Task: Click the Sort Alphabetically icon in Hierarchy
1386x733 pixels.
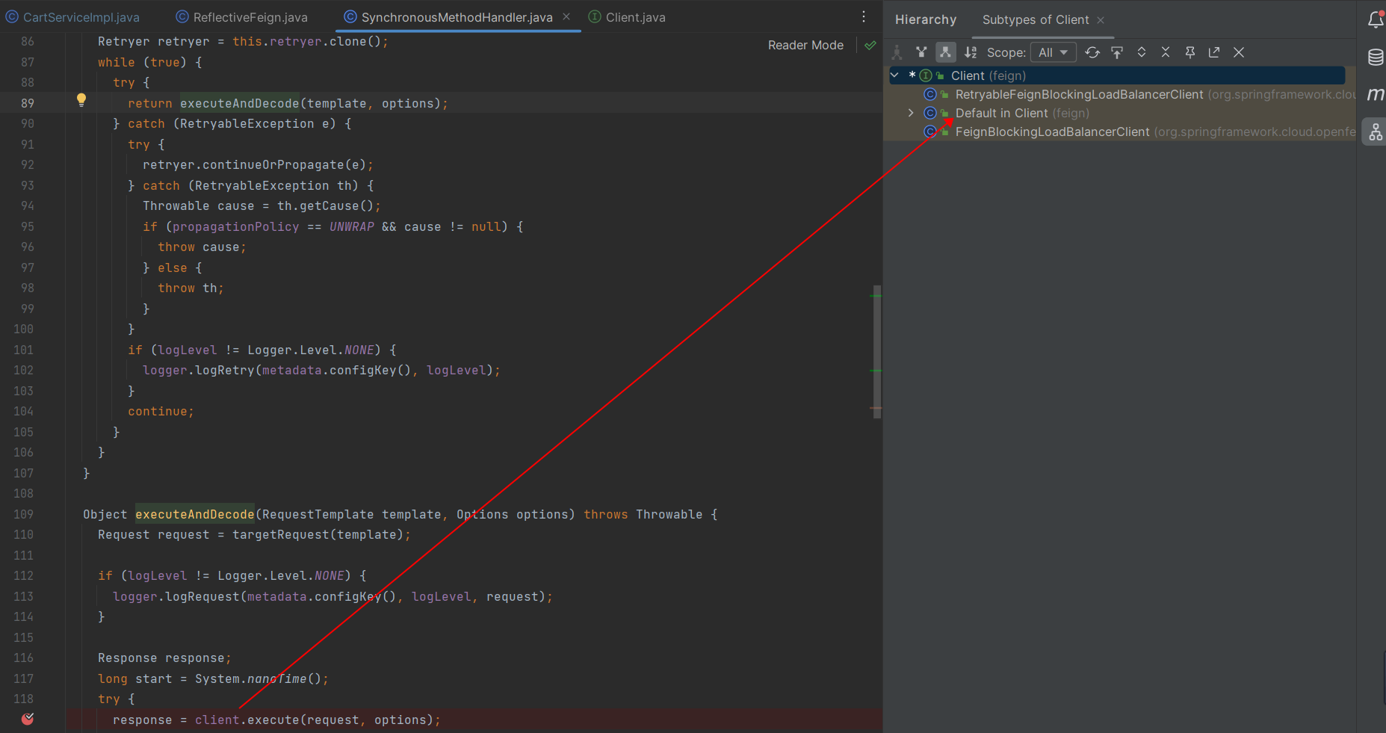Action: (970, 52)
